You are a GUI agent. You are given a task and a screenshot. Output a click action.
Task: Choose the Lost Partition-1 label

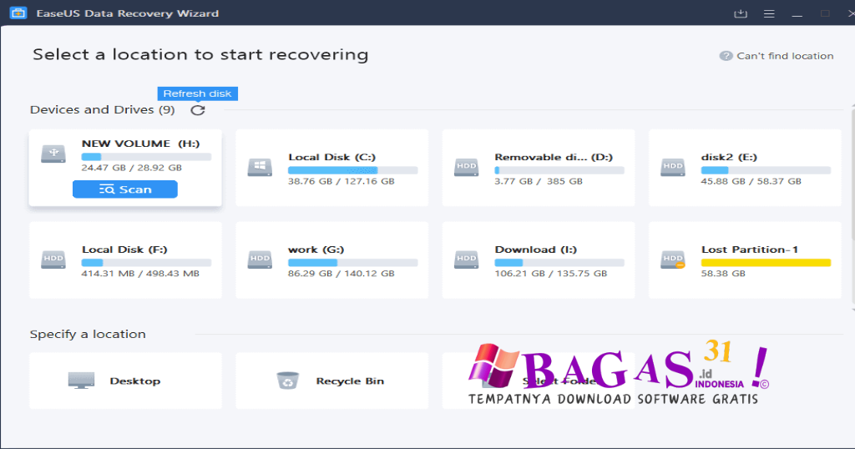pyautogui.click(x=750, y=250)
